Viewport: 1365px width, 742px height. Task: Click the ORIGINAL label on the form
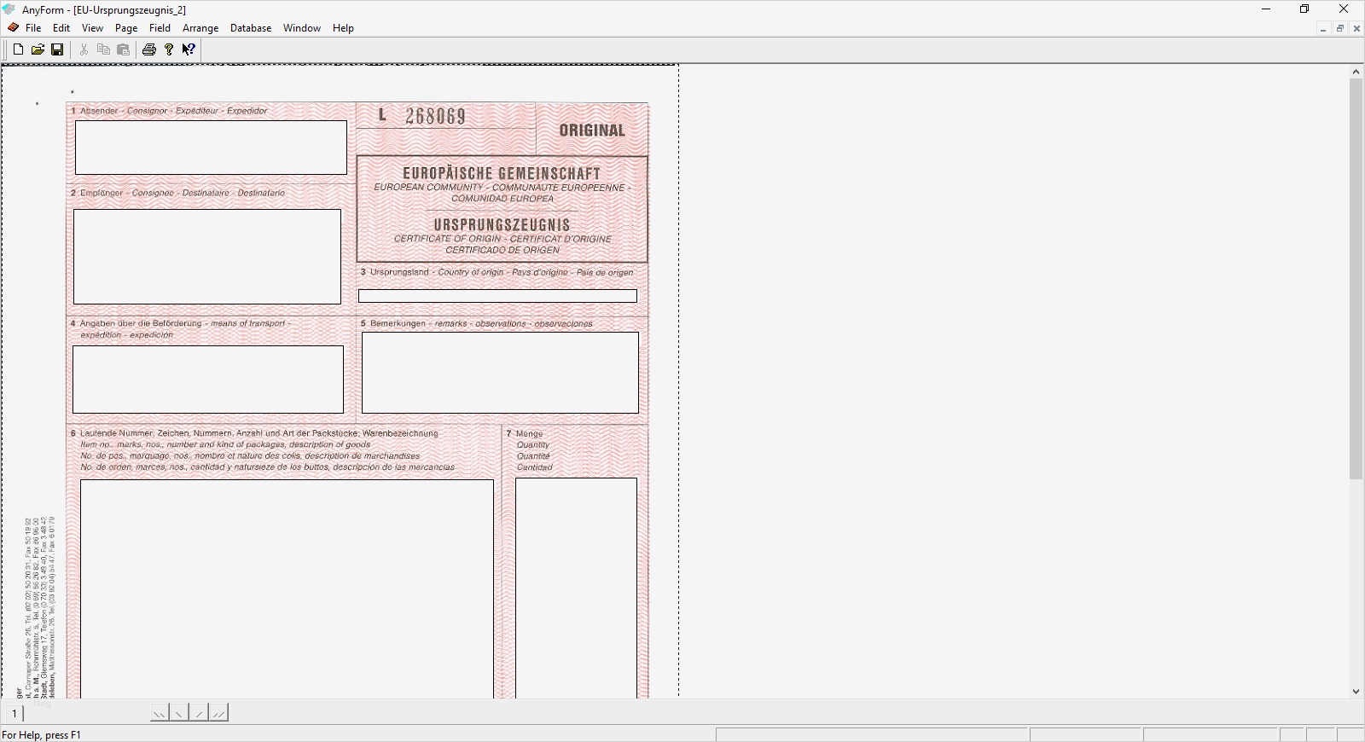coord(592,130)
